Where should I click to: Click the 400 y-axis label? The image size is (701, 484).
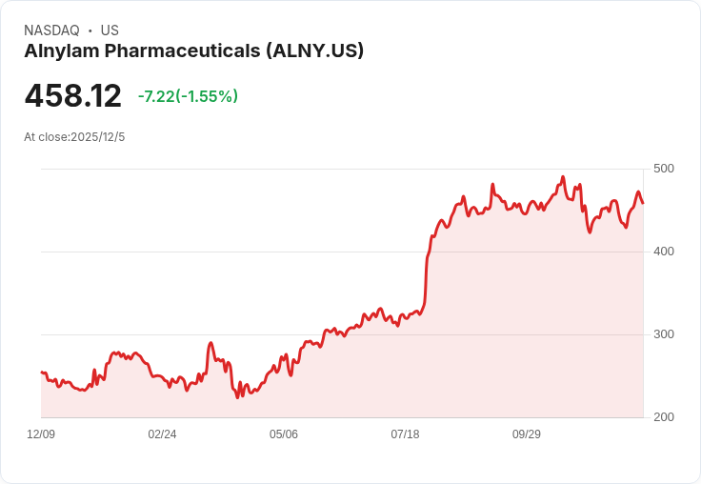point(664,252)
